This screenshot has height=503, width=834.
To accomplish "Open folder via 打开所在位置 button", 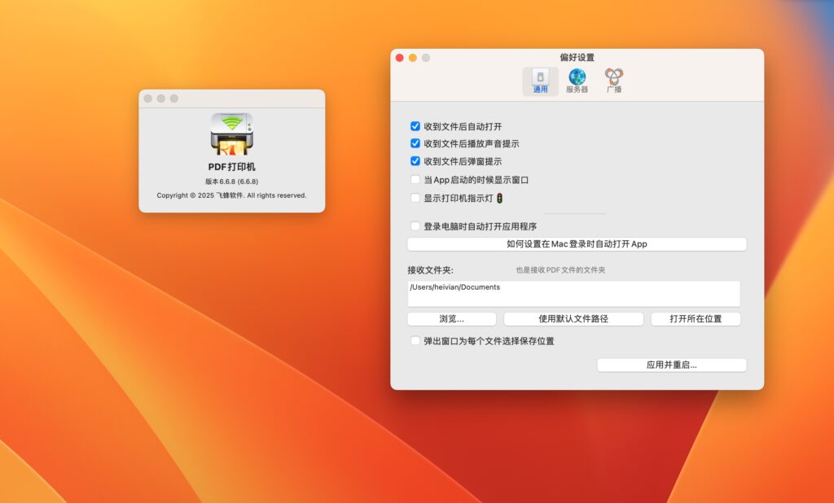I will [696, 318].
